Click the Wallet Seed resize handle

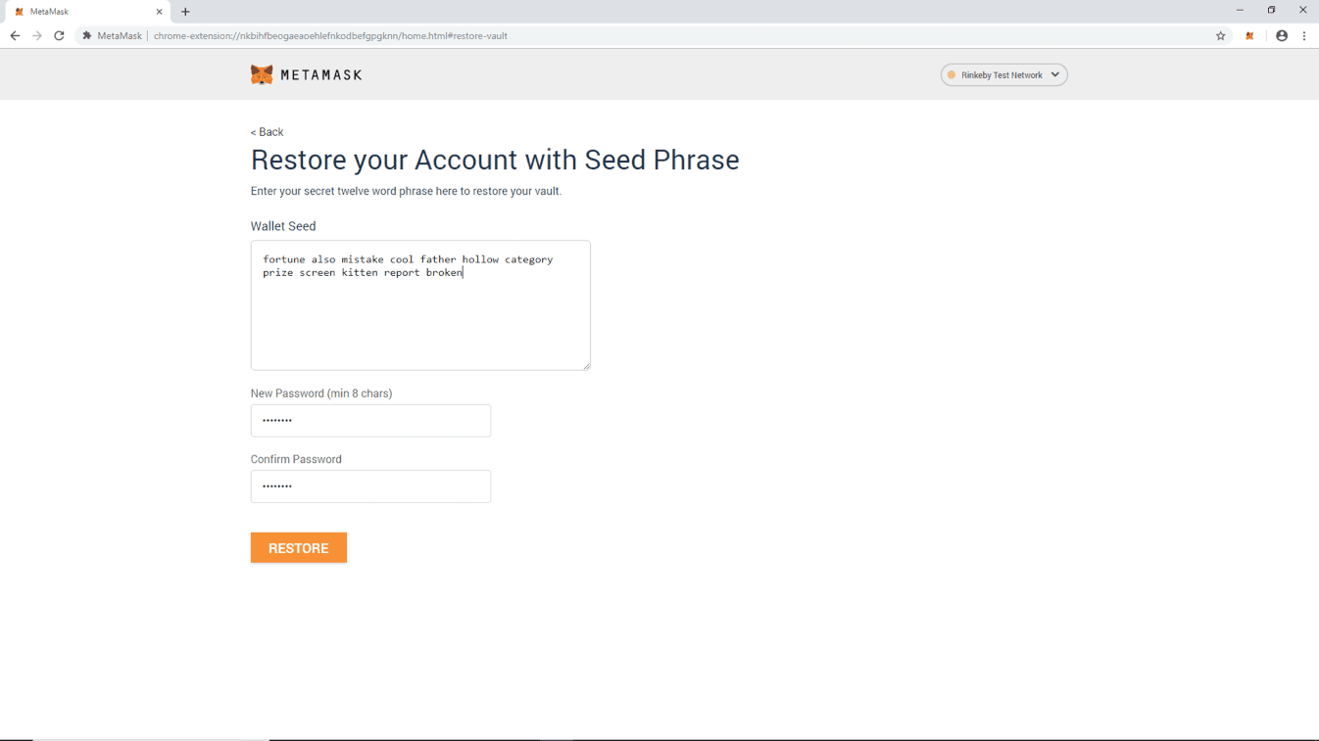pyautogui.click(x=586, y=366)
